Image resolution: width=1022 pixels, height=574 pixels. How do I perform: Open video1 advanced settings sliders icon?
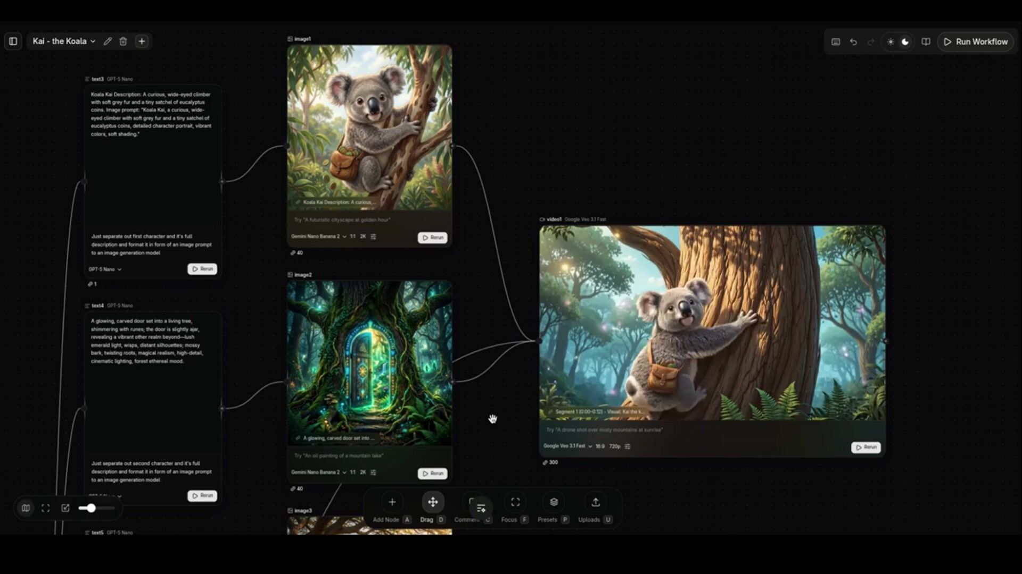click(628, 446)
